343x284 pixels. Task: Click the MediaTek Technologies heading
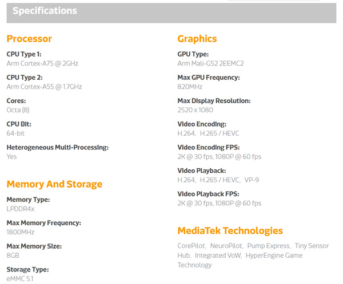(230, 231)
